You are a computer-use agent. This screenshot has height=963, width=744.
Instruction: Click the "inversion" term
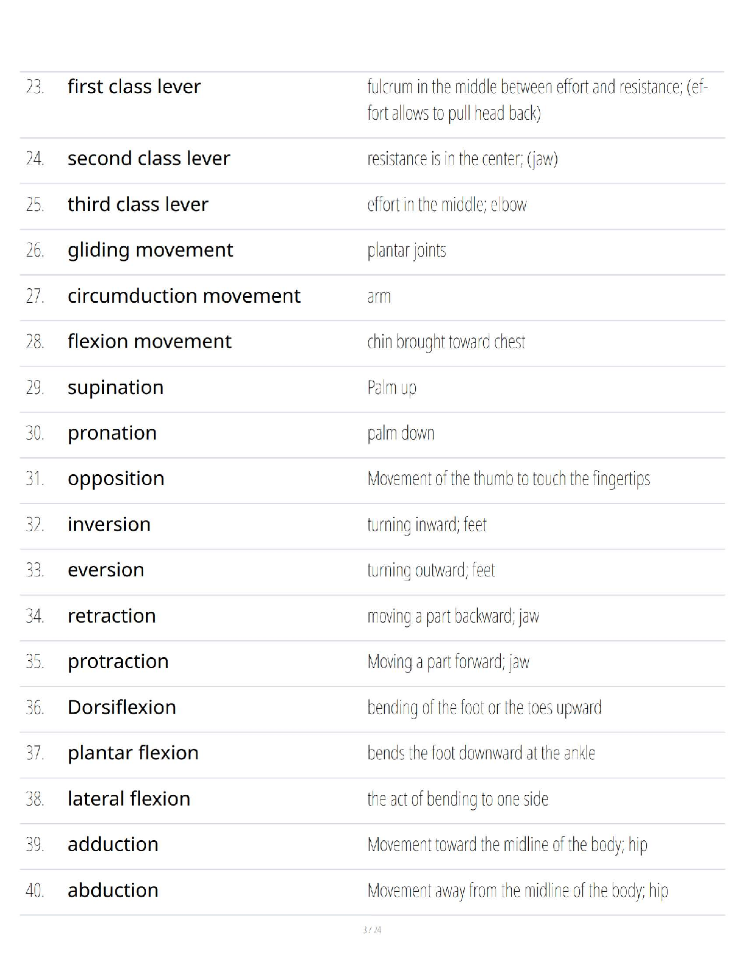pyautogui.click(x=109, y=524)
